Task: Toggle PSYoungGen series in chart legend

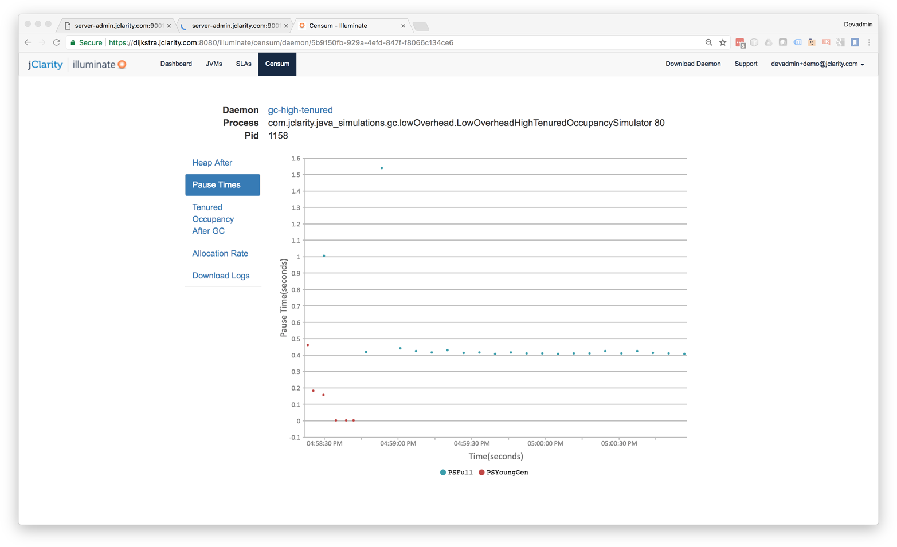Action: coord(503,473)
